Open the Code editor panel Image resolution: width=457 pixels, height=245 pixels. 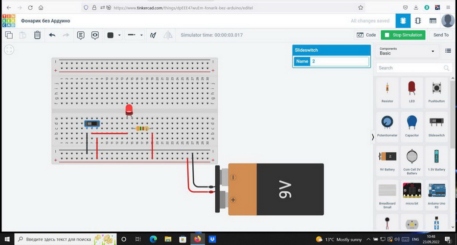click(366, 35)
